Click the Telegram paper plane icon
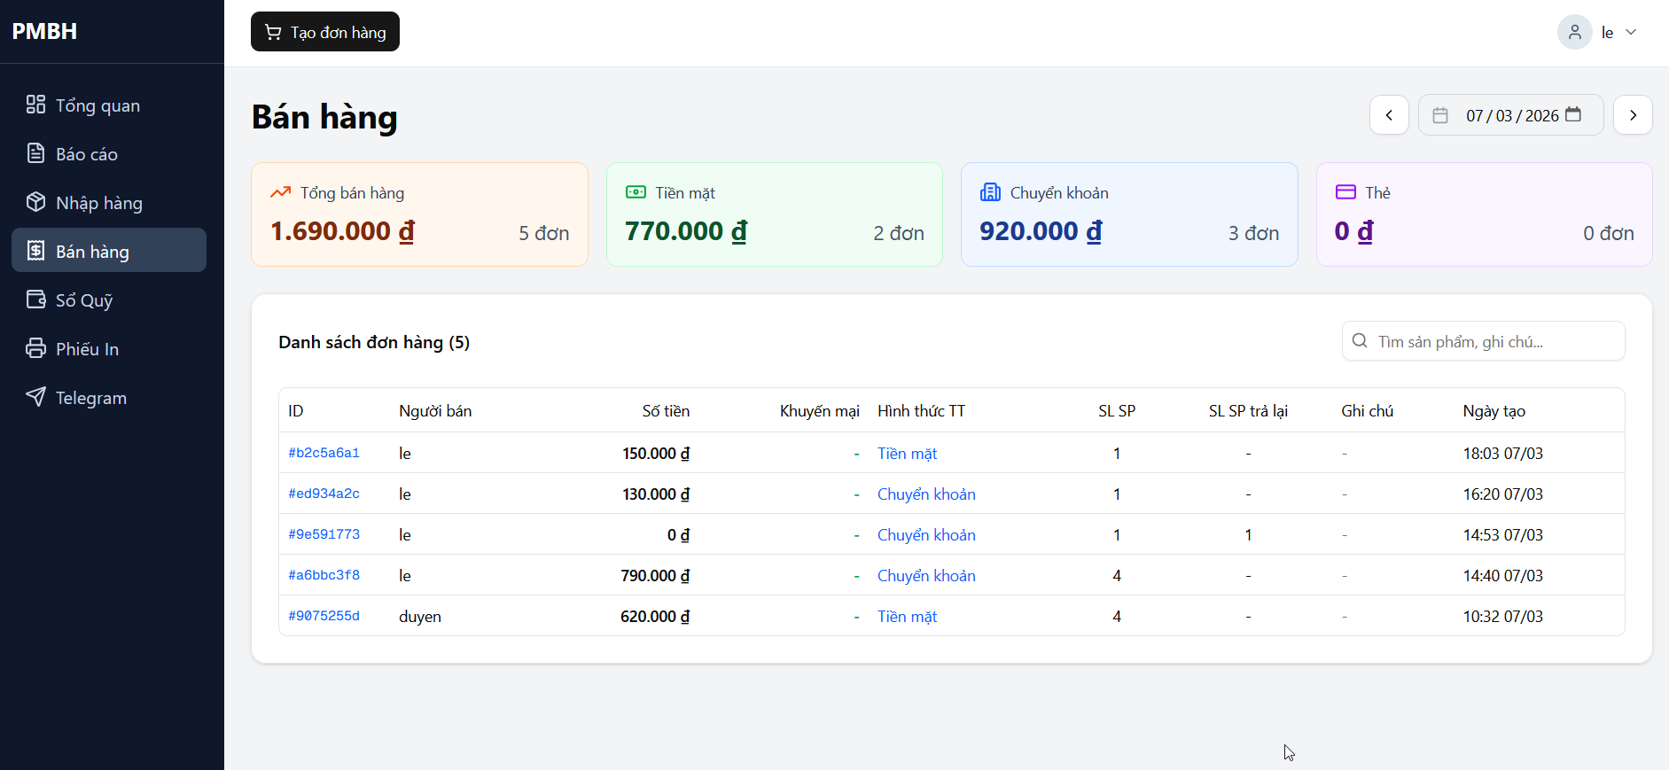The width and height of the screenshot is (1669, 770). point(35,397)
